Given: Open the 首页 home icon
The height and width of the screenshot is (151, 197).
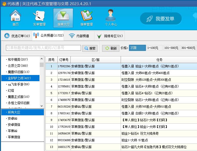Looking at the screenshot, I should pyautogui.click(x=15, y=18).
